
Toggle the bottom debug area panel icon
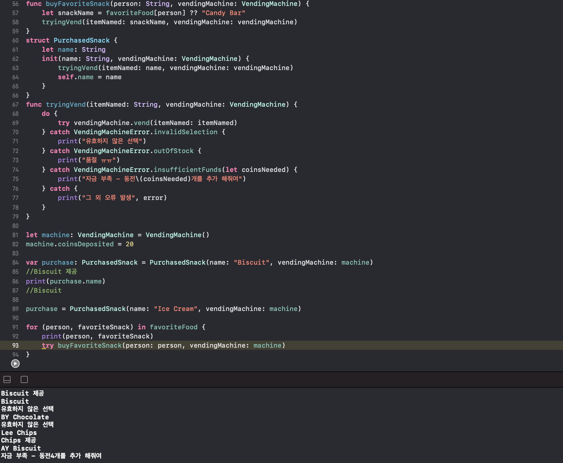7,379
